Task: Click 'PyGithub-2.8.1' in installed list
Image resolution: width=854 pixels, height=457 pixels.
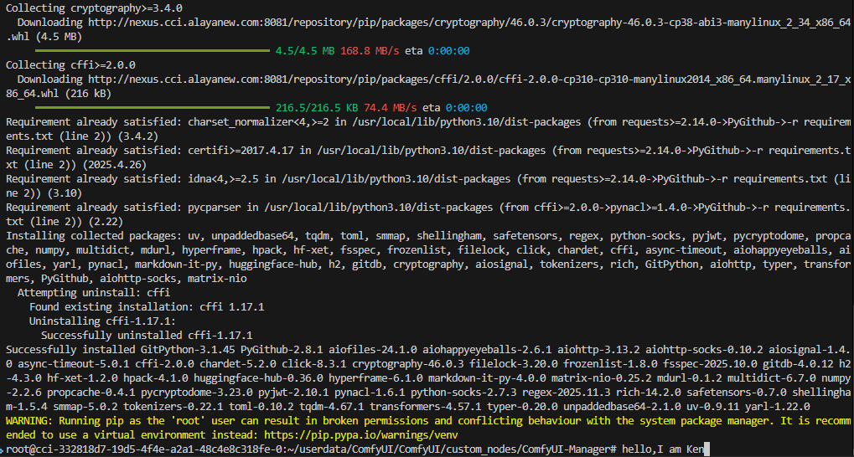Action: (x=282, y=349)
